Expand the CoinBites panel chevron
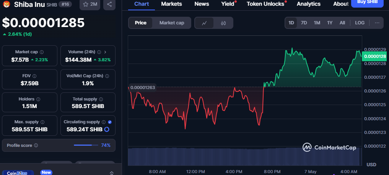The image size is (389, 175). [112, 173]
